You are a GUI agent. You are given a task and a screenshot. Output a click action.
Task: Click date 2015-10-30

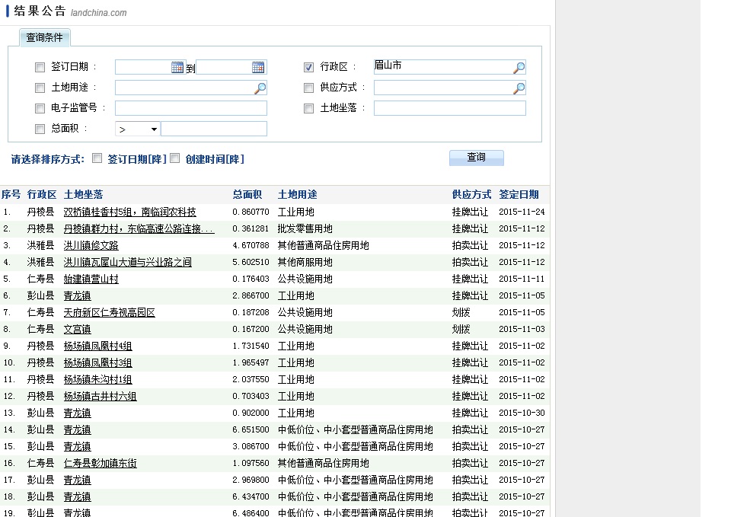(522, 413)
